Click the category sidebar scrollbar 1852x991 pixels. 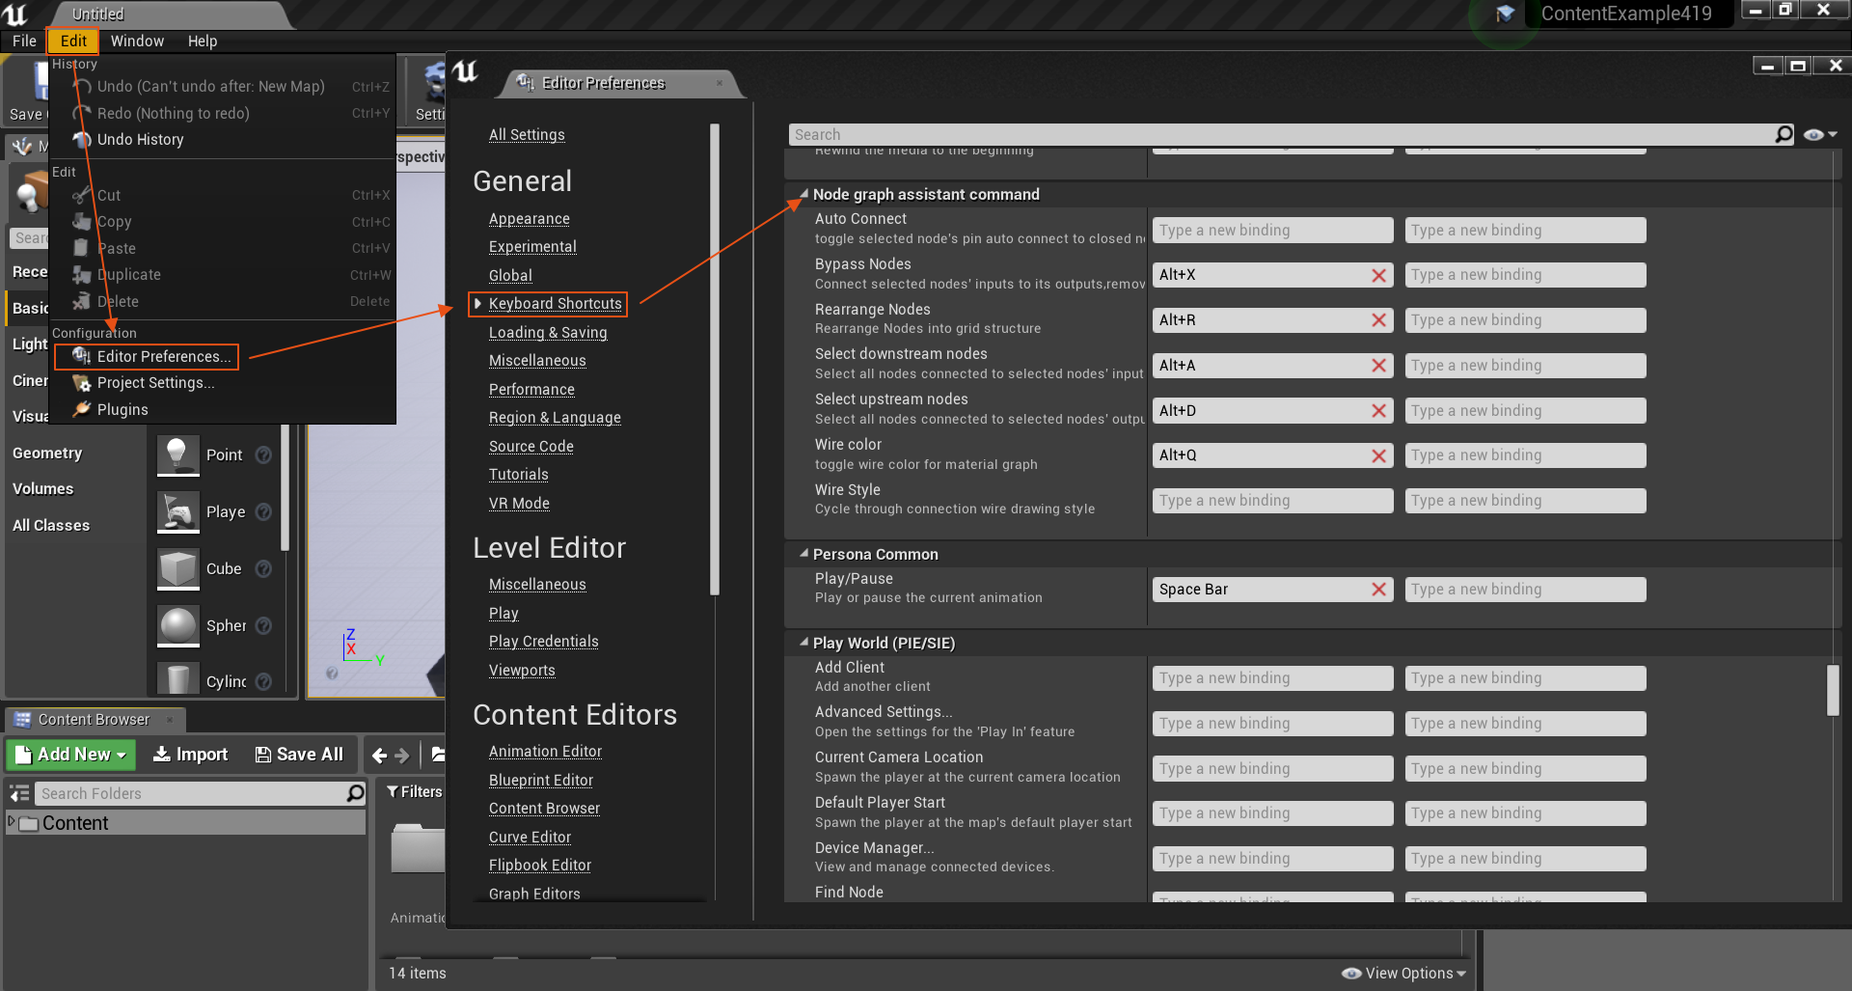tap(715, 359)
